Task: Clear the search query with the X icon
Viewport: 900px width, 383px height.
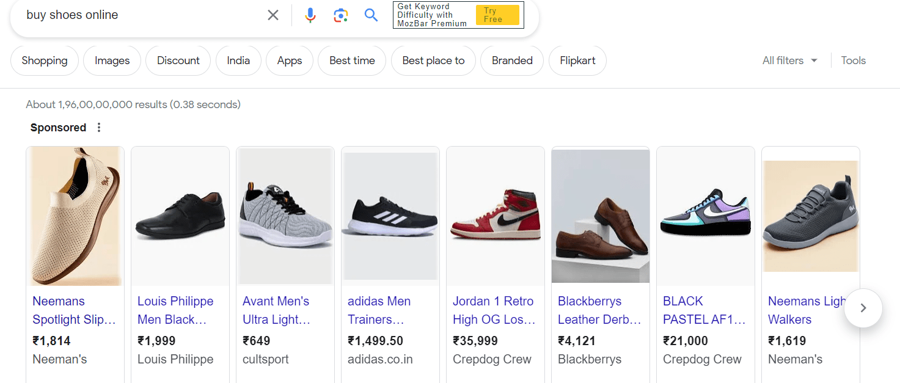Action: 273,15
